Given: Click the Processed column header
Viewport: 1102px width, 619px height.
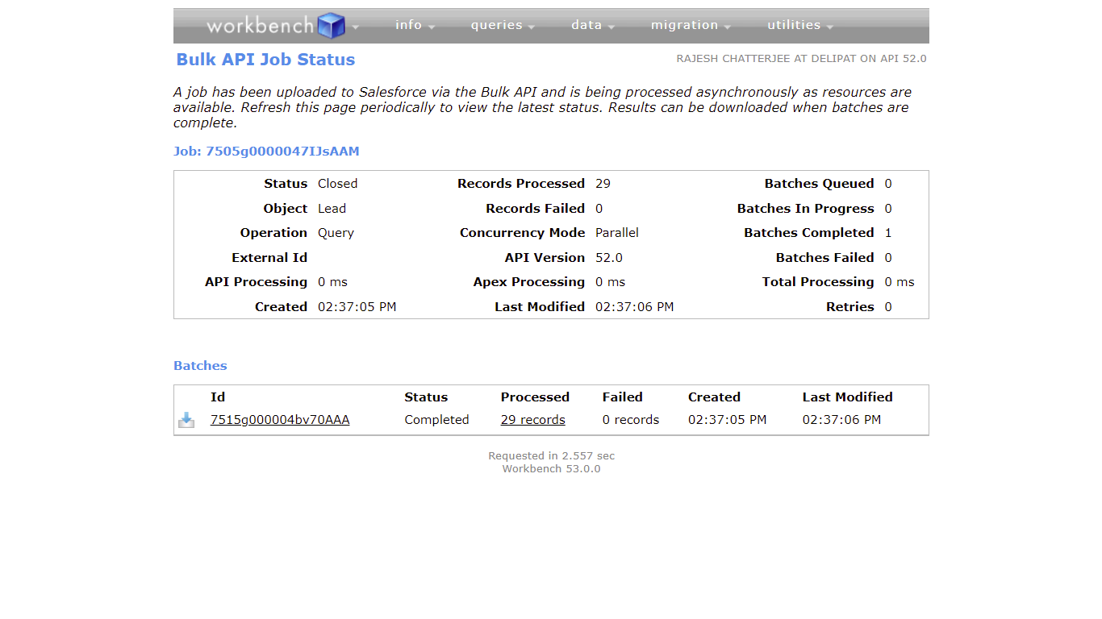Looking at the screenshot, I should coord(535,397).
